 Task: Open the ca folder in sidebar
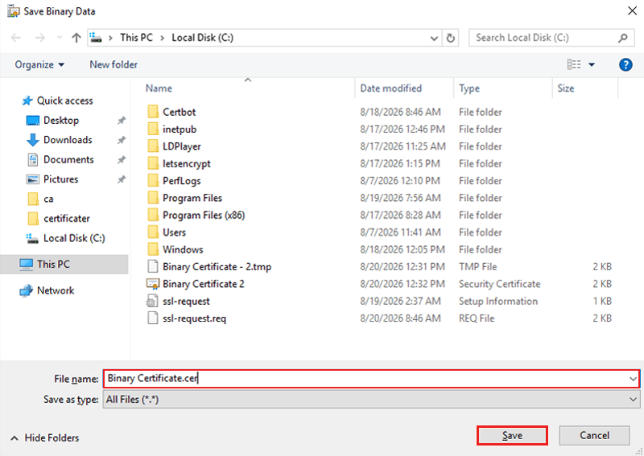pyautogui.click(x=40, y=199)
